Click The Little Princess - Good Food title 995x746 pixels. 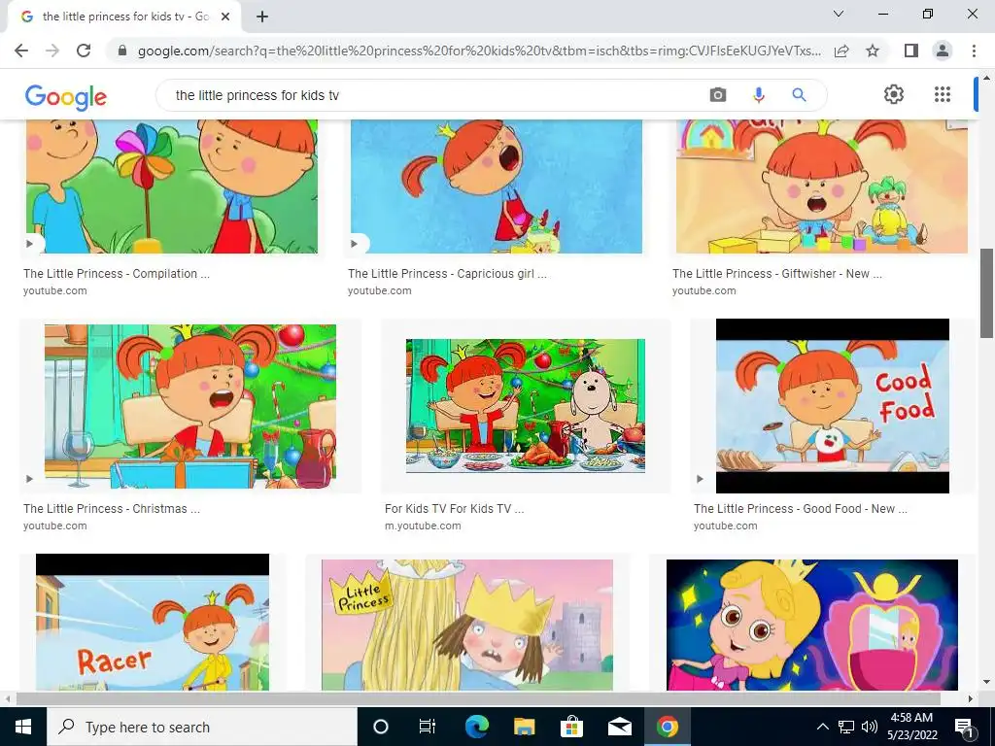pyautogui.click(x=801, y=509)
